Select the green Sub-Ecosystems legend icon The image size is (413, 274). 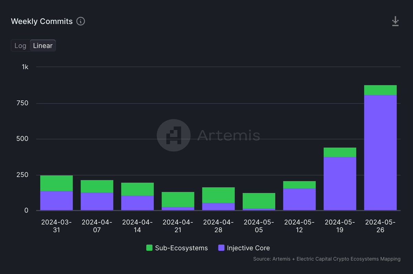point(149,248)
